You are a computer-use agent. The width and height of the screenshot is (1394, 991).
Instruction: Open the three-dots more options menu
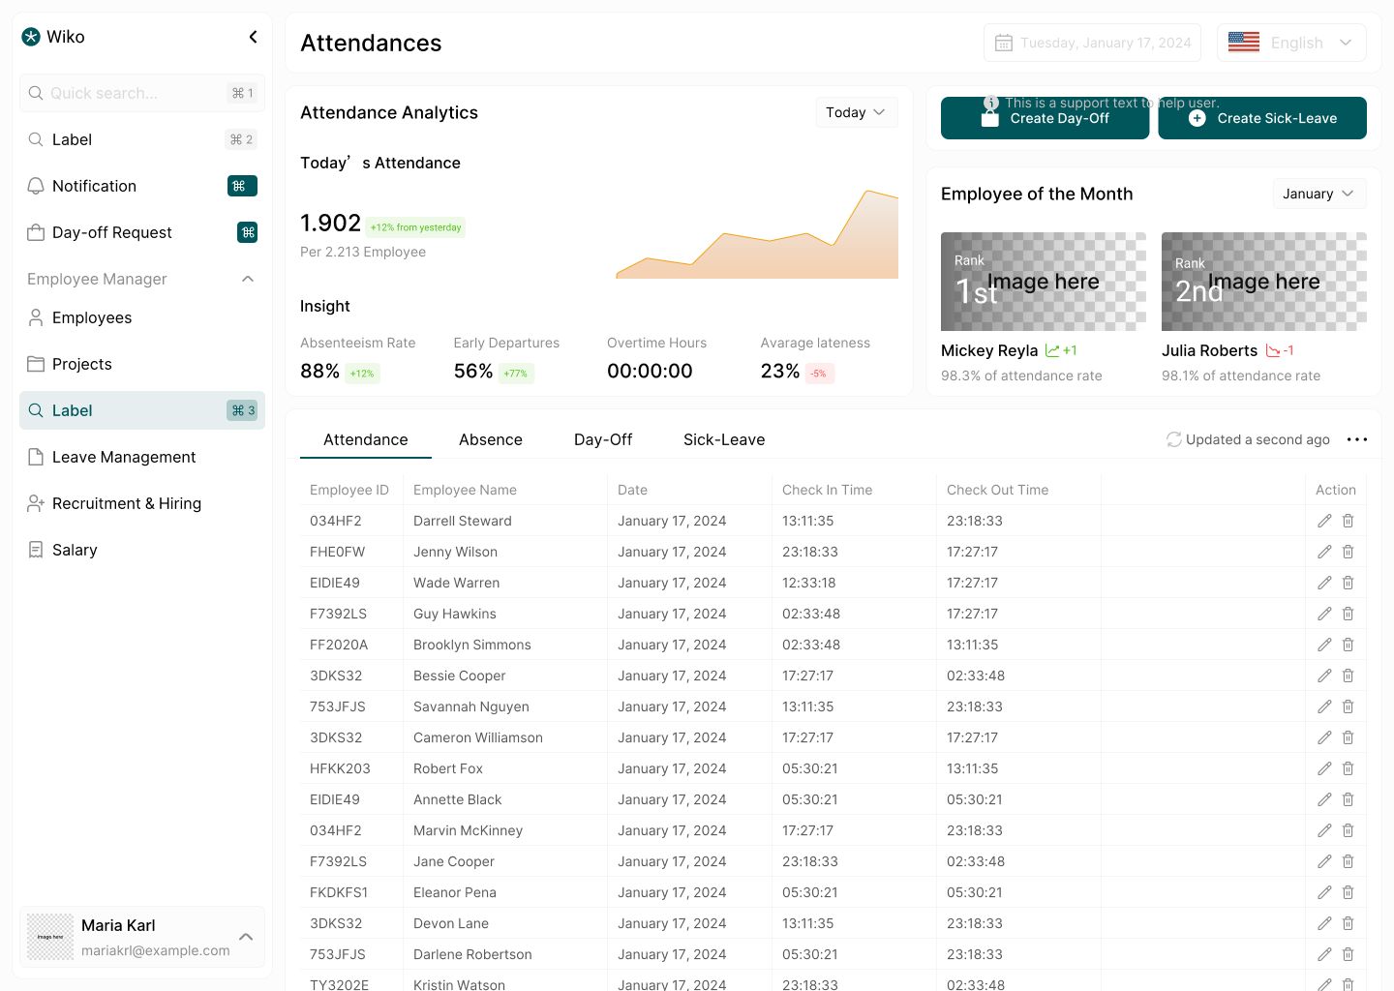click(1357, 439)
